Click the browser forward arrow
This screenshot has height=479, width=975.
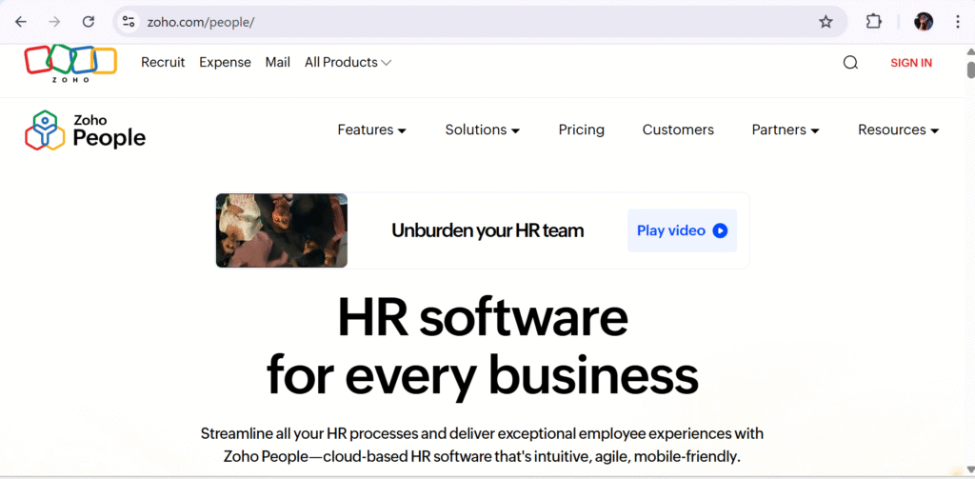pyautogui.click(x=54, y=22)
